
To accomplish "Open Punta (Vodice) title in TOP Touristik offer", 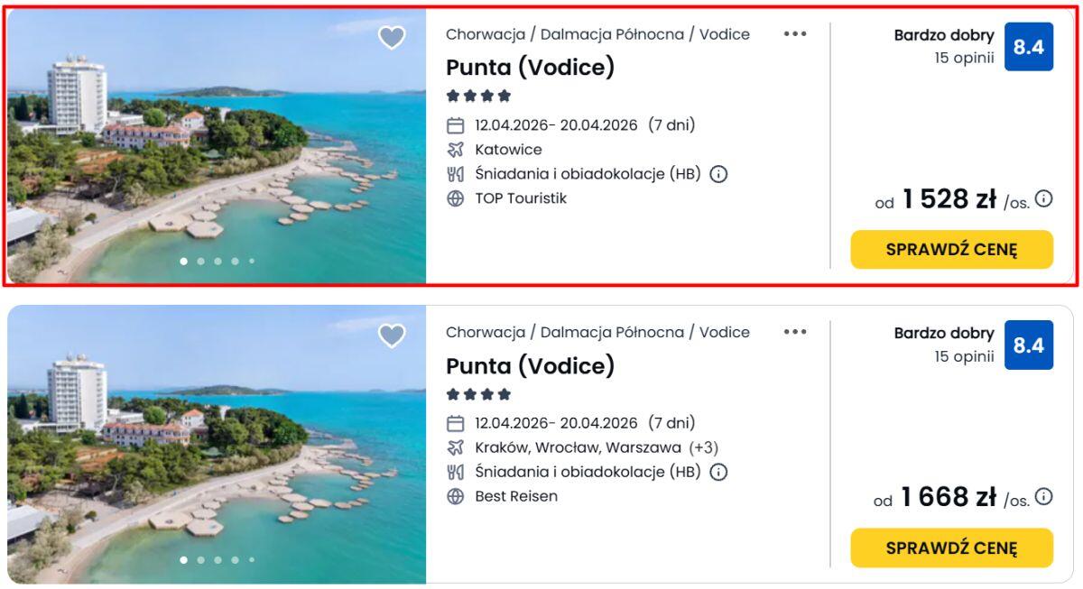I will 530,68.
